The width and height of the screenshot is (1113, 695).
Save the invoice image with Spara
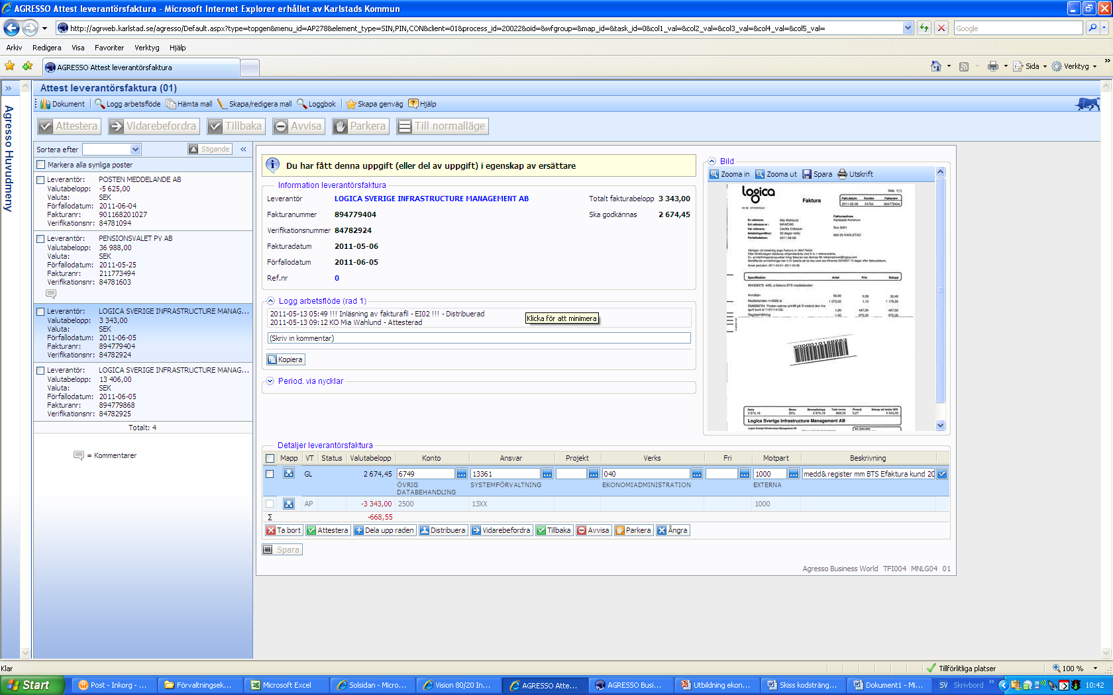click(x=817, y=174)
